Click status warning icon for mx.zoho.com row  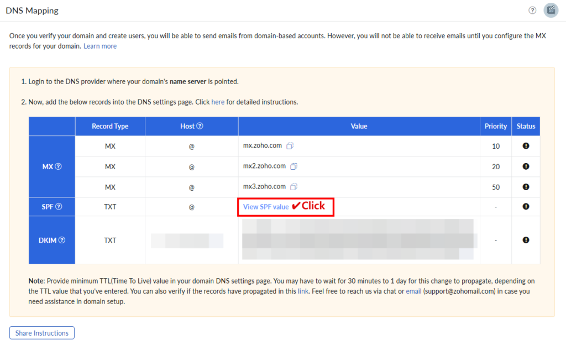click(526, 146)
